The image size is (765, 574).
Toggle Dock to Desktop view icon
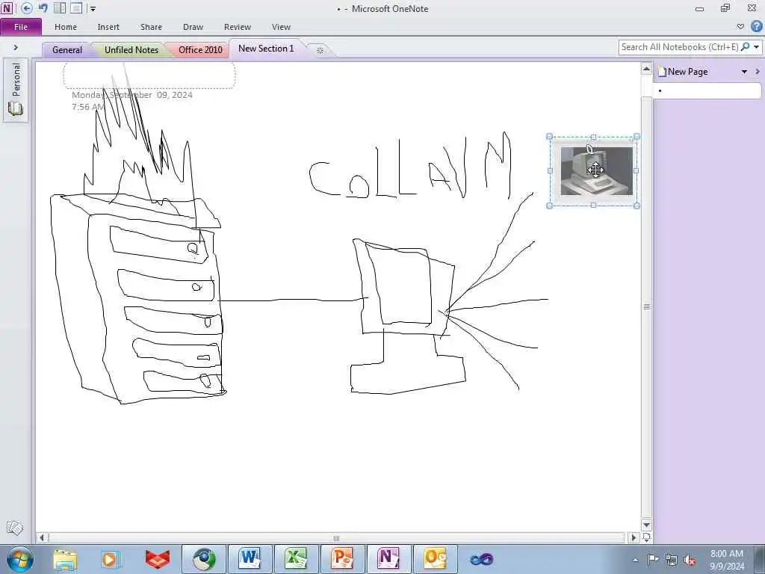60,8
